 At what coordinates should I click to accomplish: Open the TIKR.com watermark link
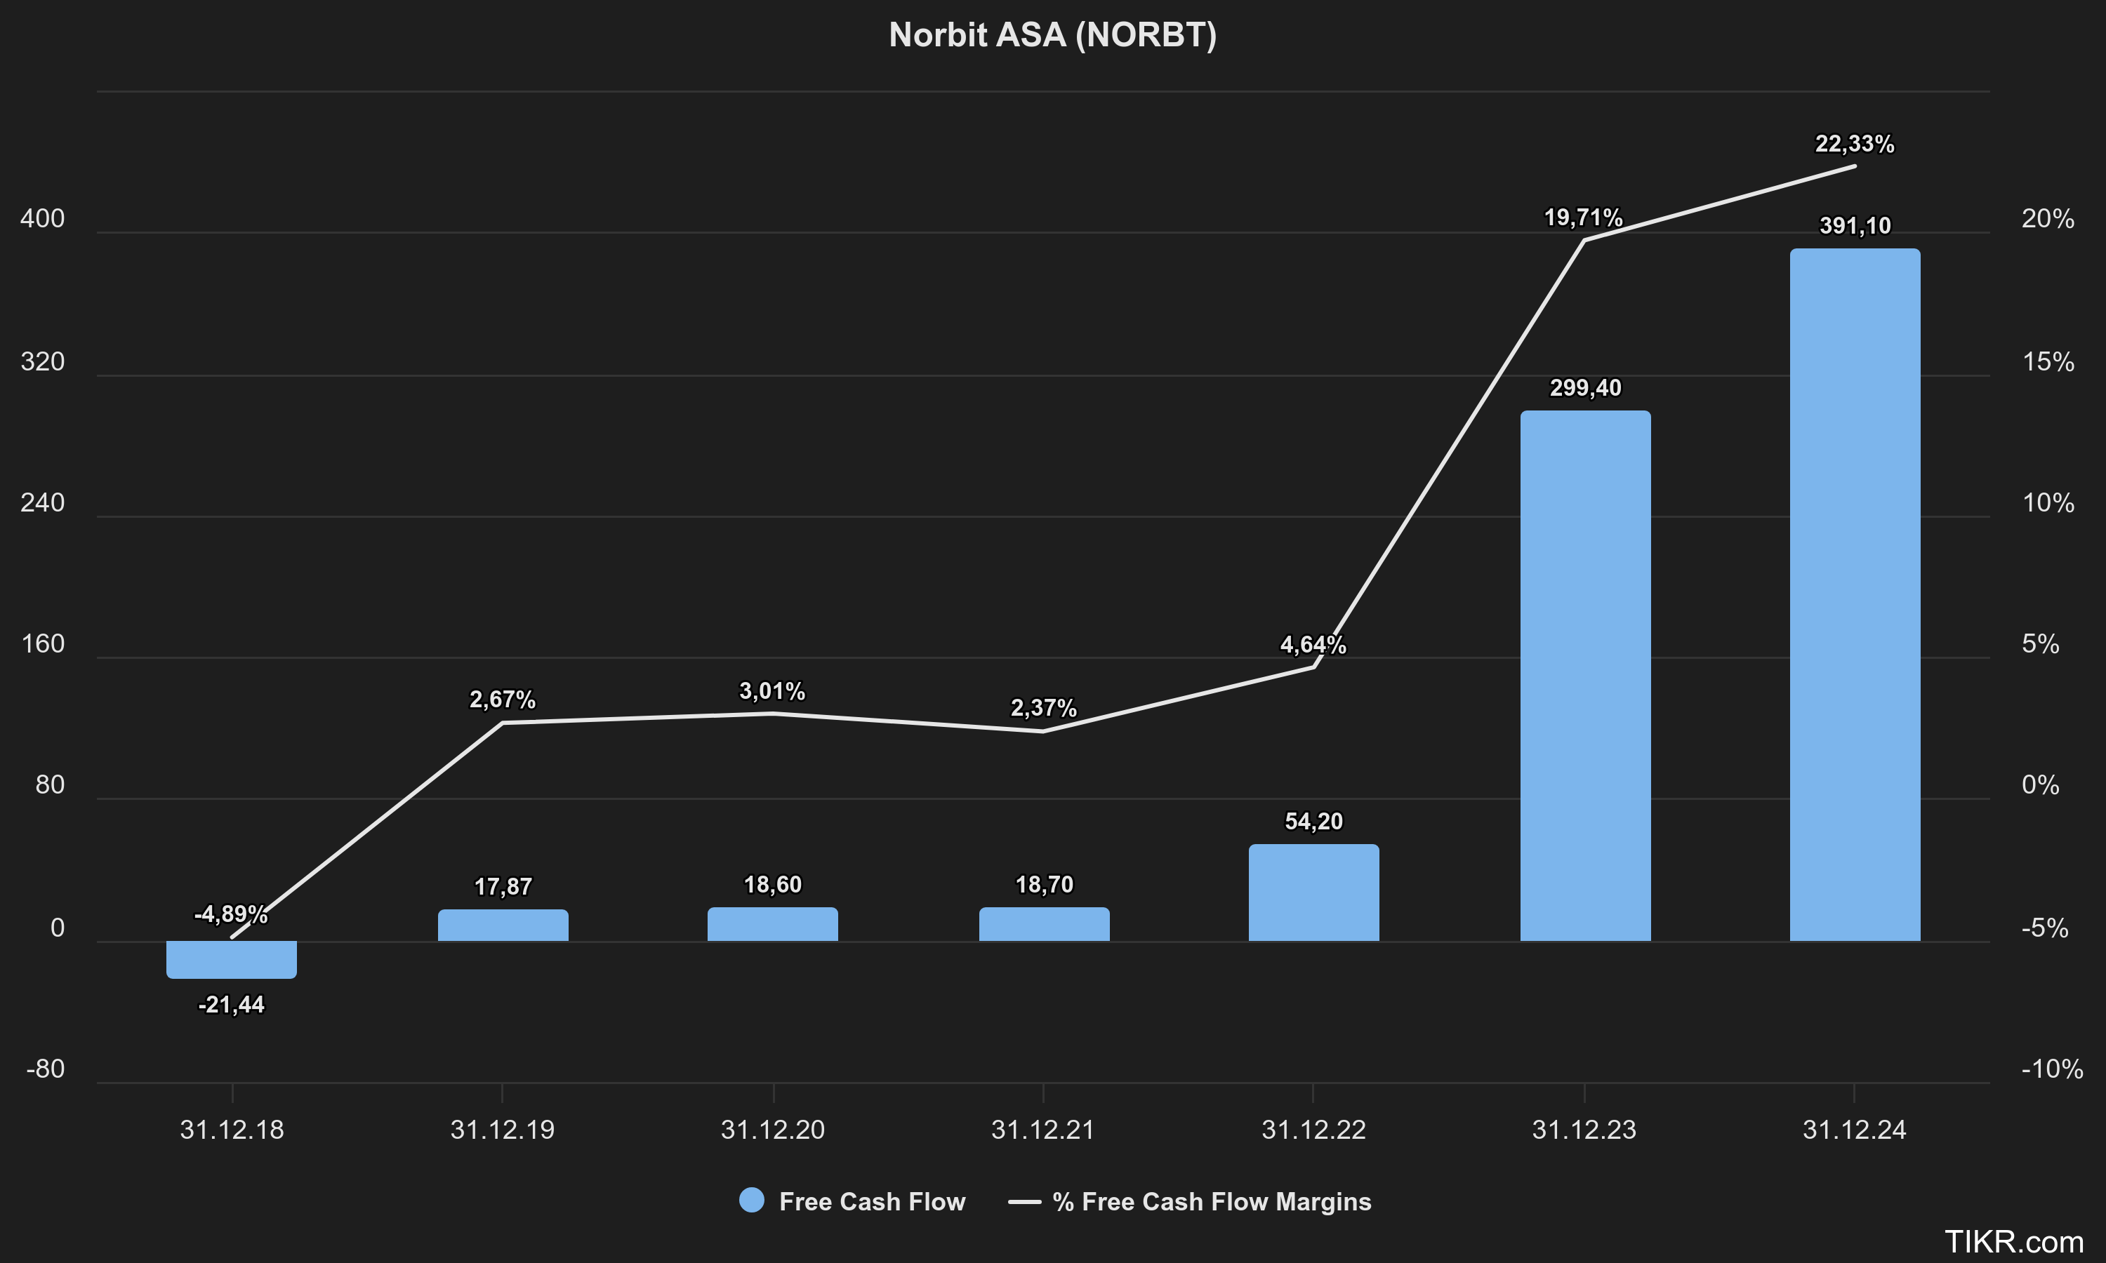click(x=2014, y=1242)
